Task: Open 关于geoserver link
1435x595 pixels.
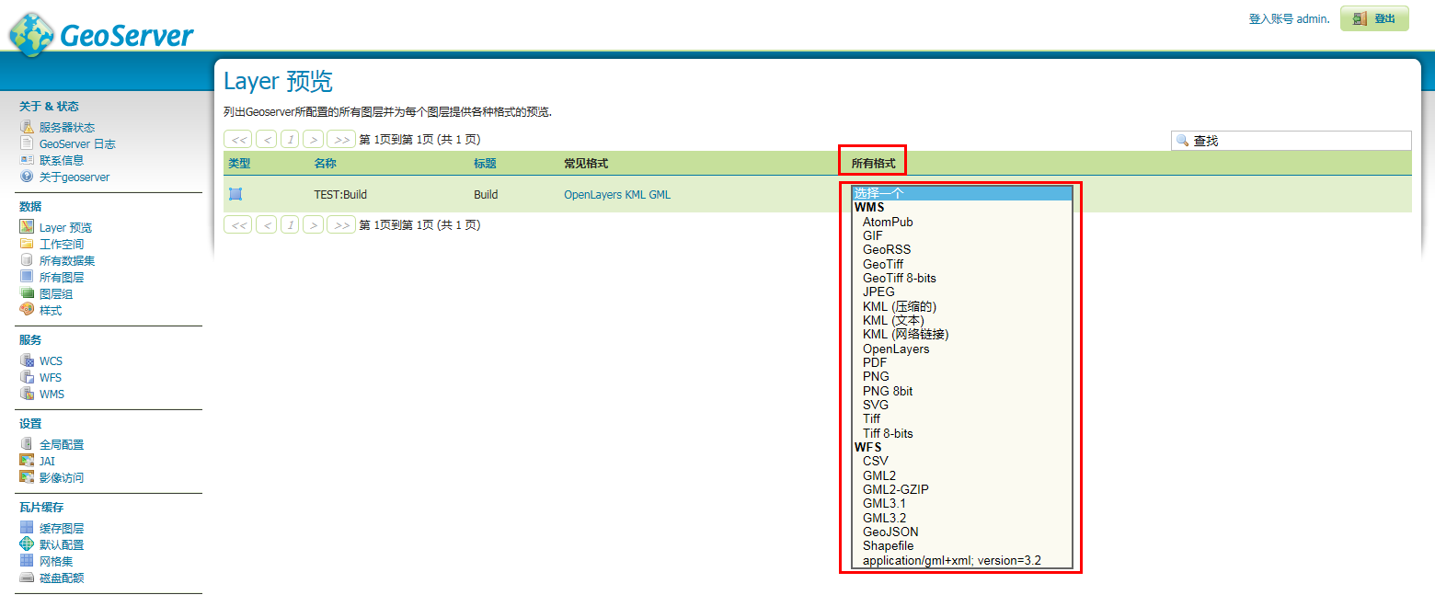Action: pos(75,177)
